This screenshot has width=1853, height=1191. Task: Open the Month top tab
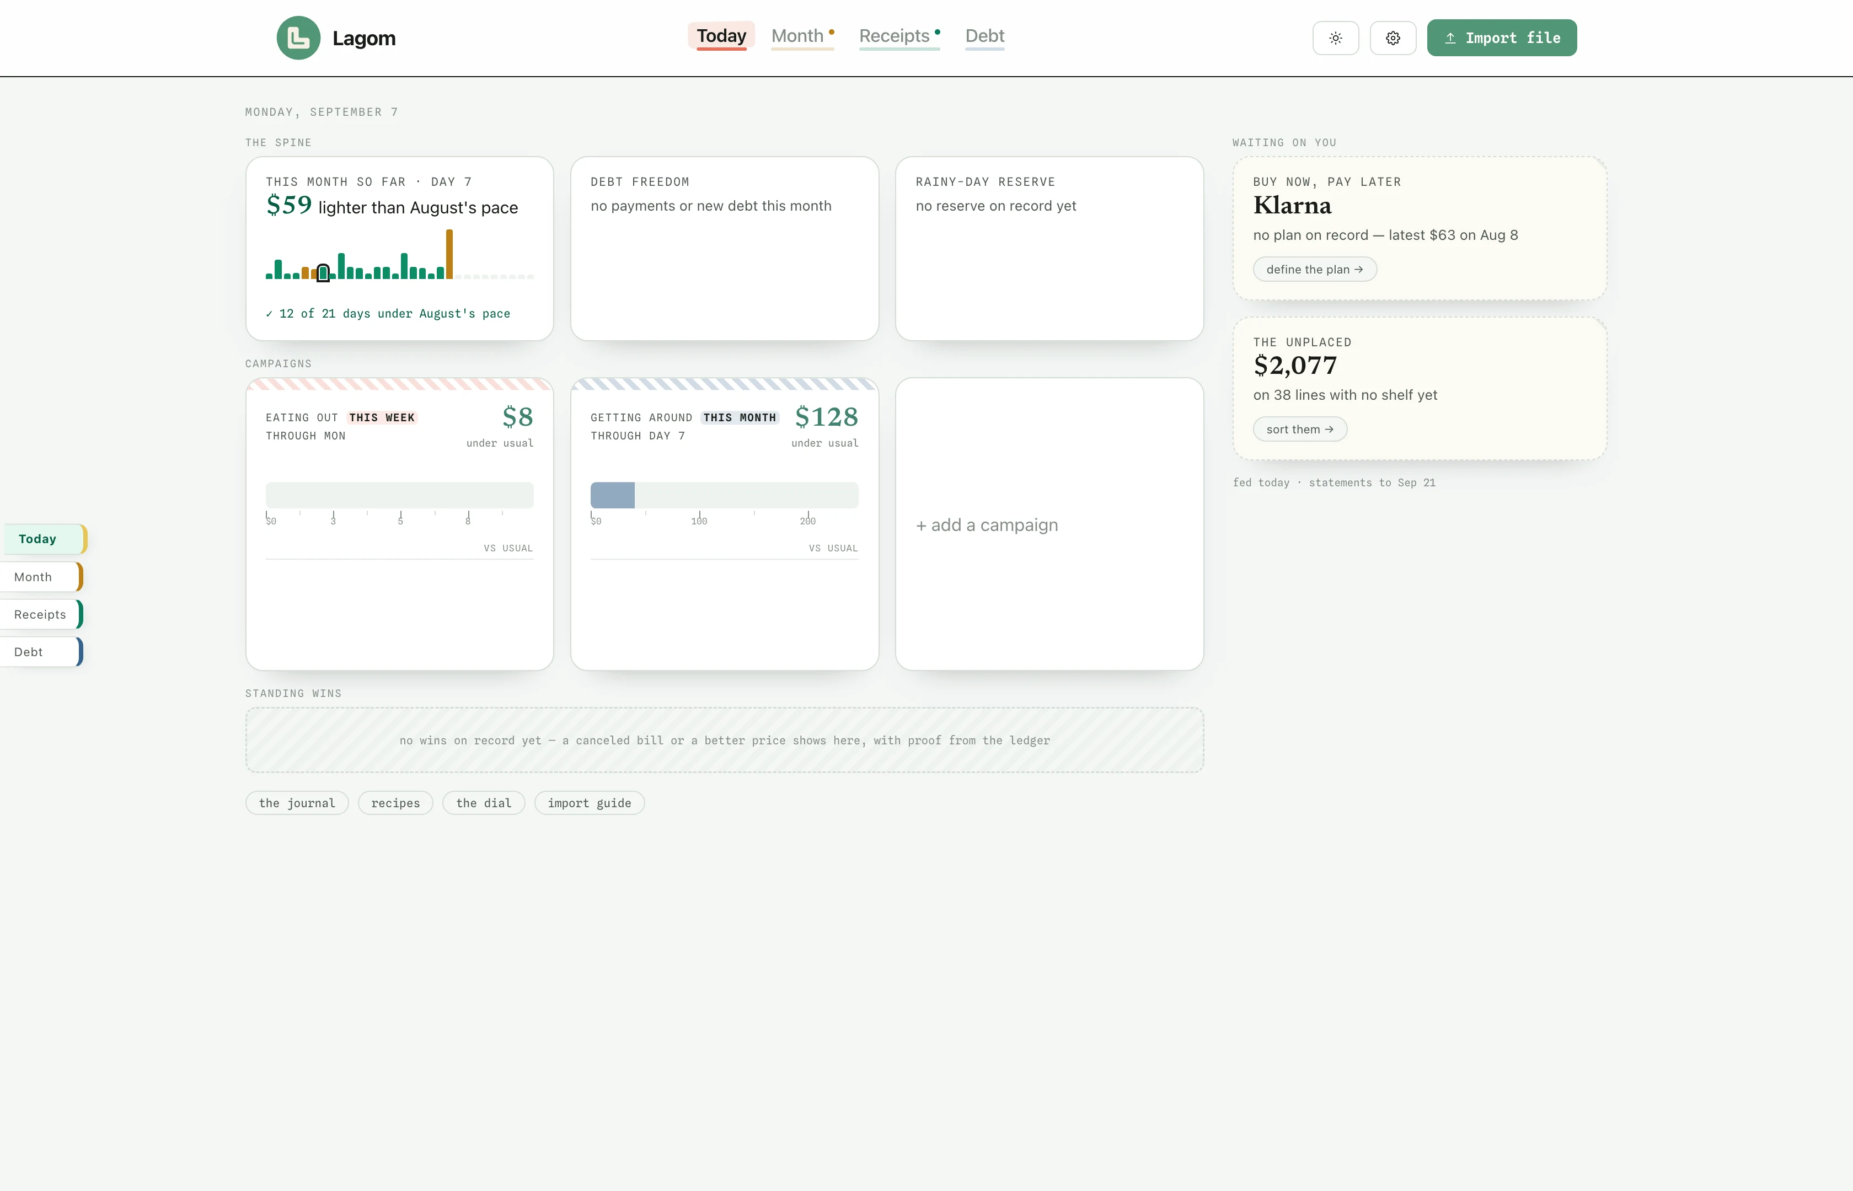click(802, 36)
